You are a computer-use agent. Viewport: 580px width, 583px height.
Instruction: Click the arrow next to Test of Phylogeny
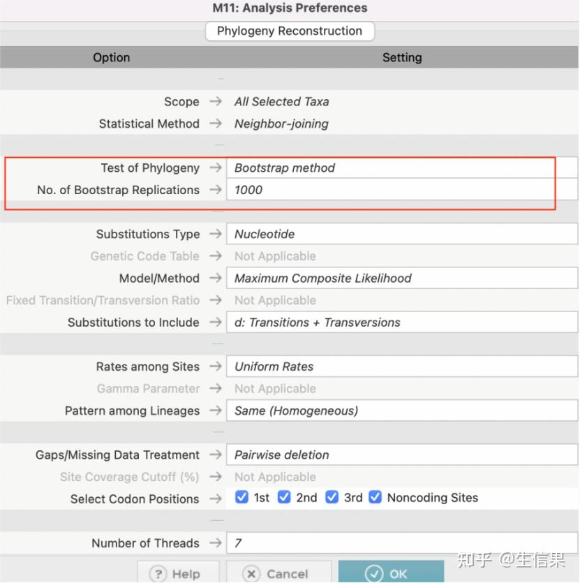click(216, 168)
